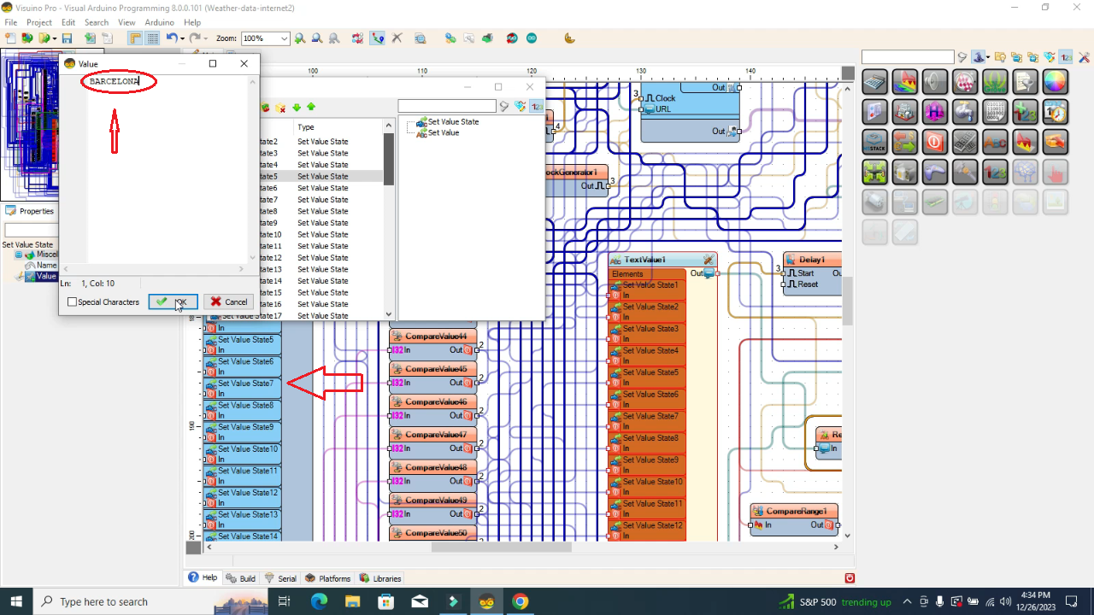Select the M5Stack component category

click(875, 142)
